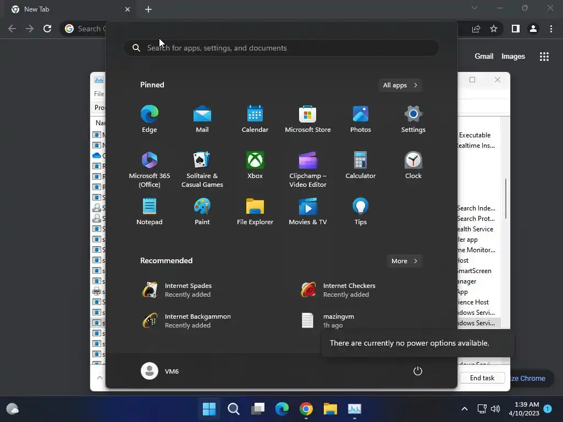Open taskbar Search

233,409
